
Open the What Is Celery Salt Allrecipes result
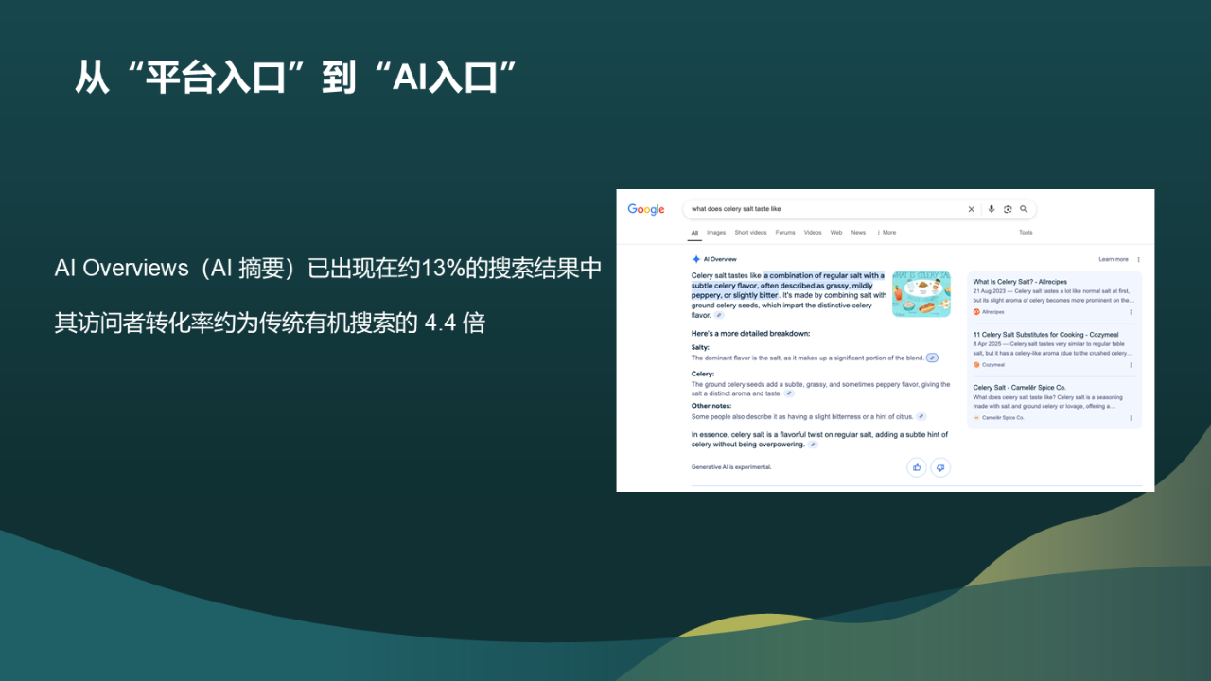coord(1019,282)
